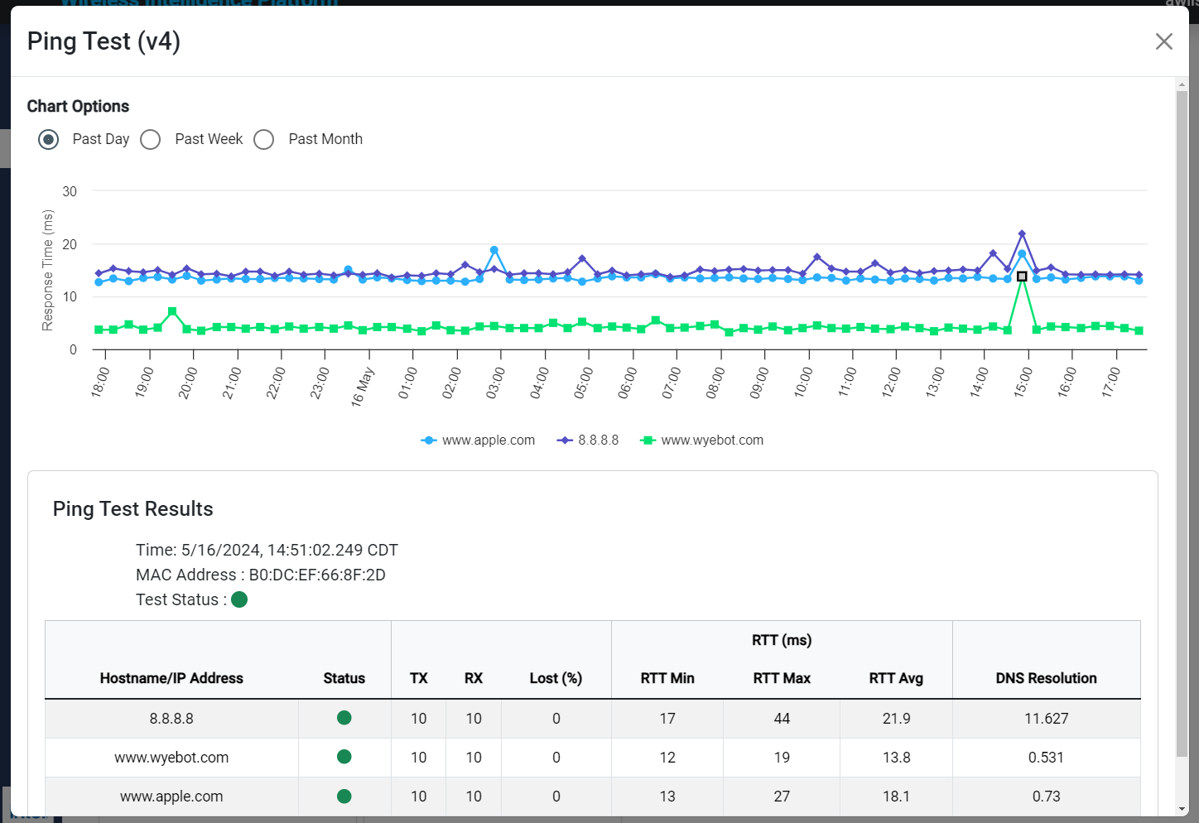Click the status dot for www.apple.com row
Viewport: 1199px width, 823px height.
pos(344,796)
